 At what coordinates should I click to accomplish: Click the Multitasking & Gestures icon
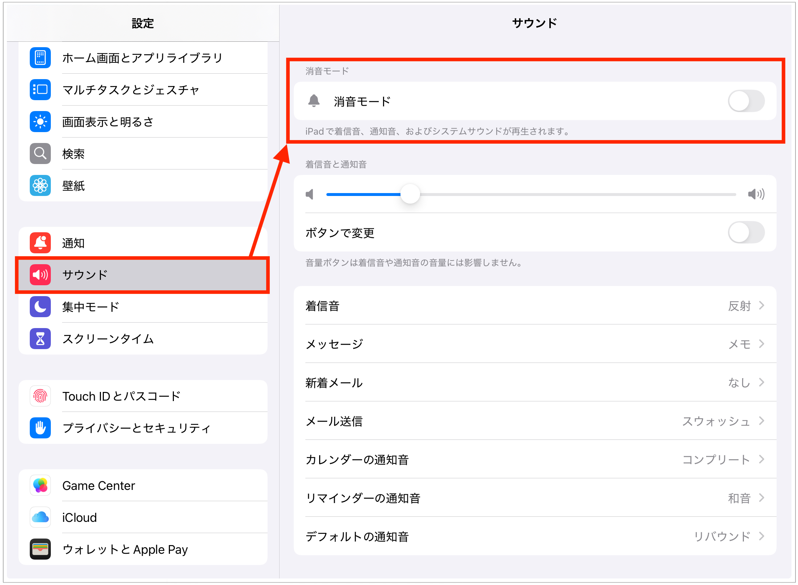(x=40, y=90)
